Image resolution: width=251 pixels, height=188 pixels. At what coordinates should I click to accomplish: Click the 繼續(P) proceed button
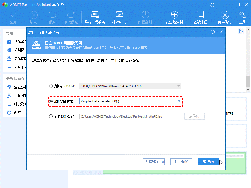(208, 162)
